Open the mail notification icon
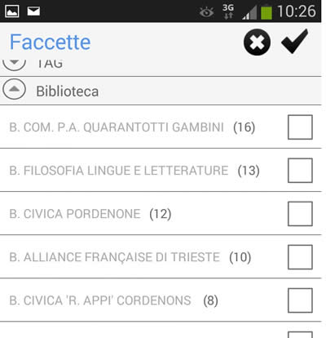Screen dimensions: 326x338 click(33, 11)
